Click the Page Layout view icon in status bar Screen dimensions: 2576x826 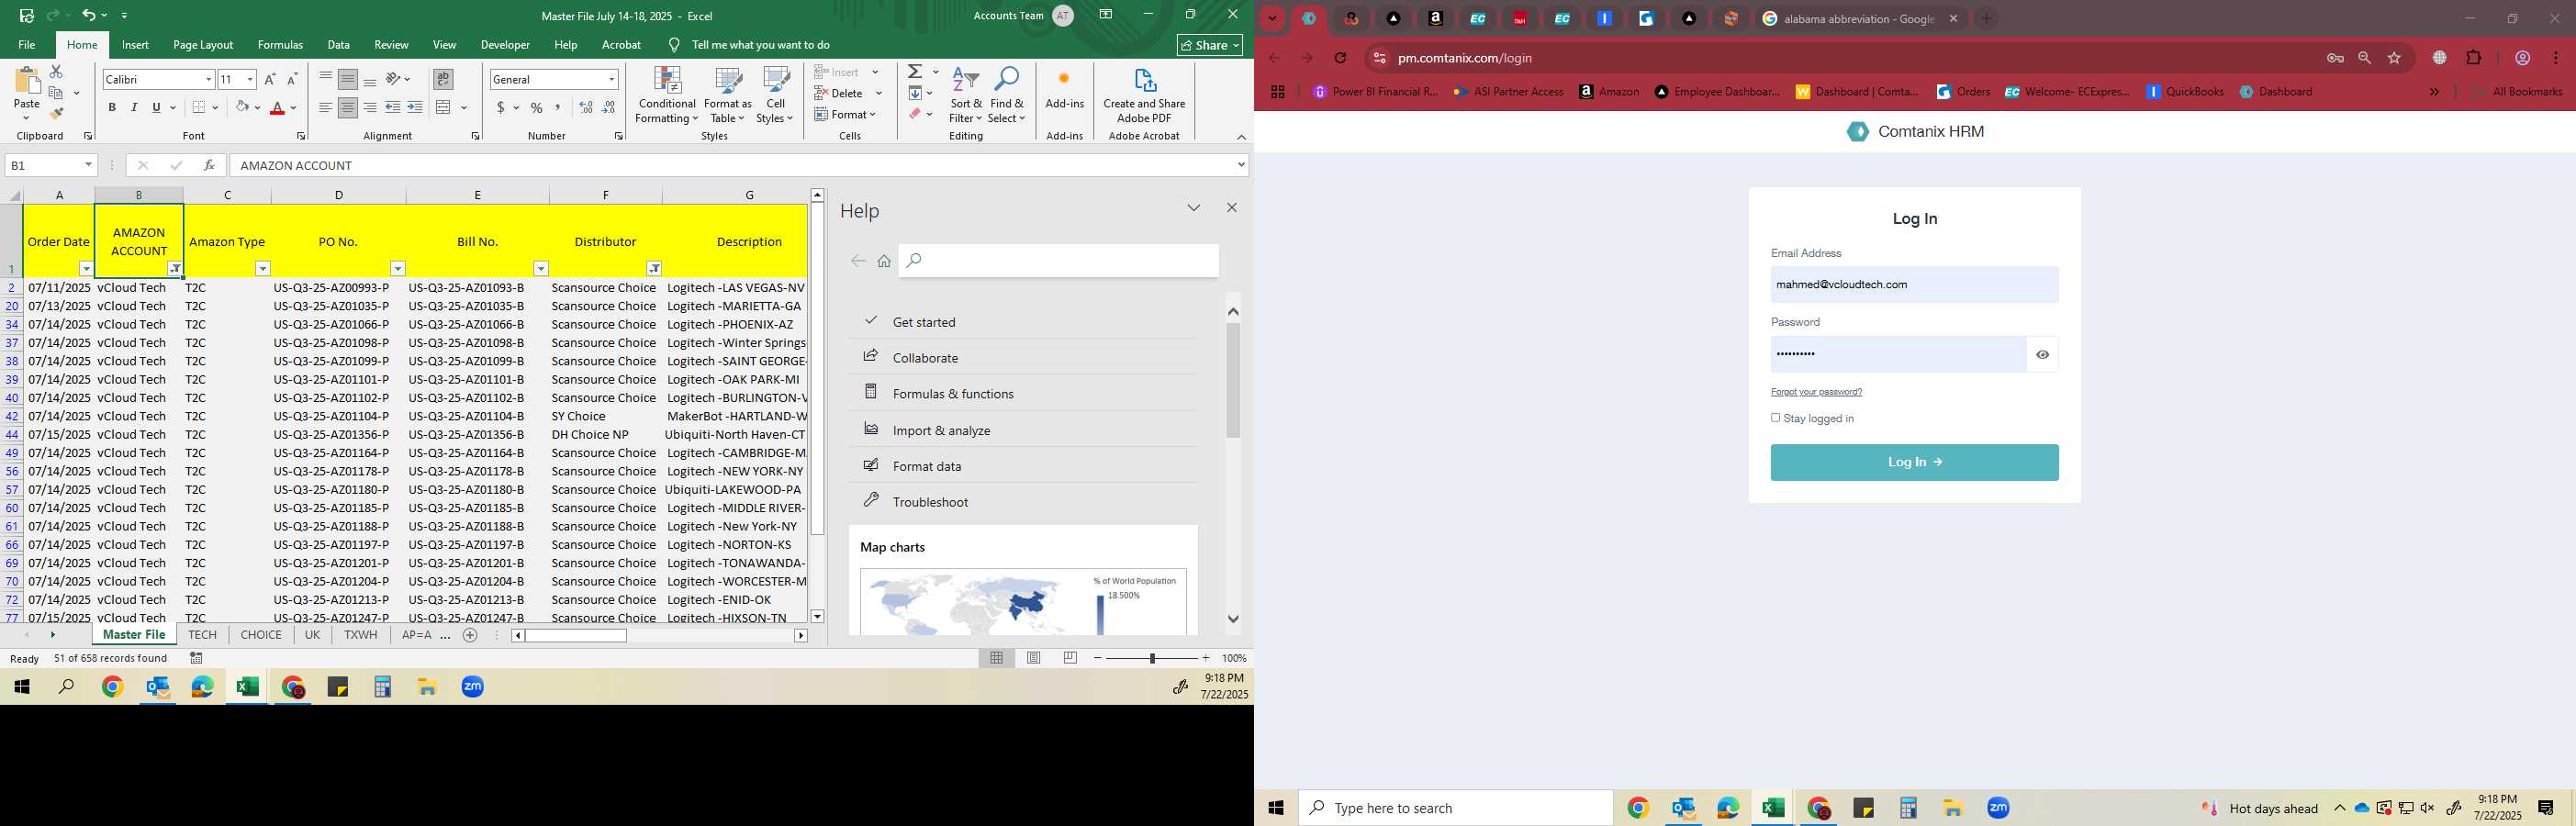(x=1034, y=658)
